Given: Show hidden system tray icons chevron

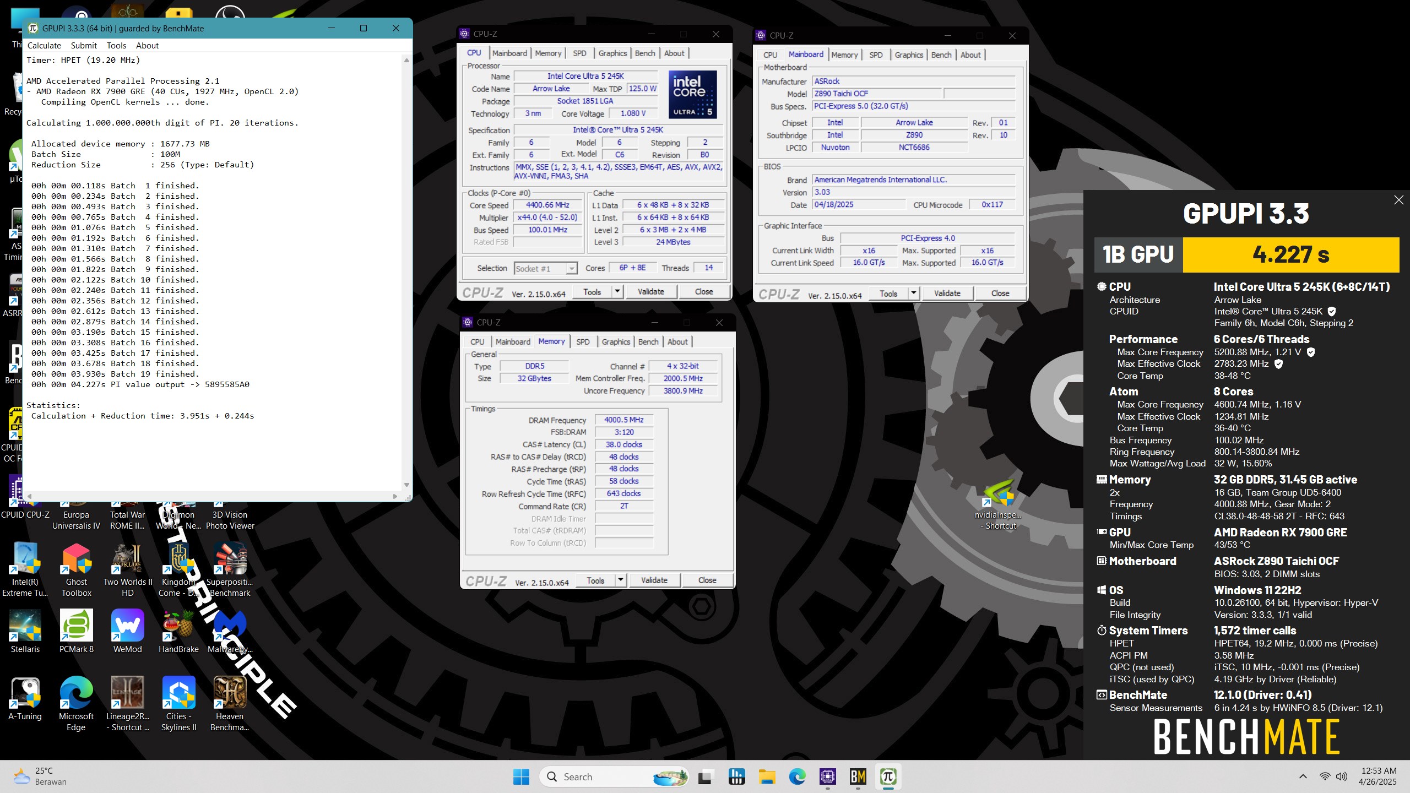Looking at the screenshot, I should click(x=1303, y=776).
